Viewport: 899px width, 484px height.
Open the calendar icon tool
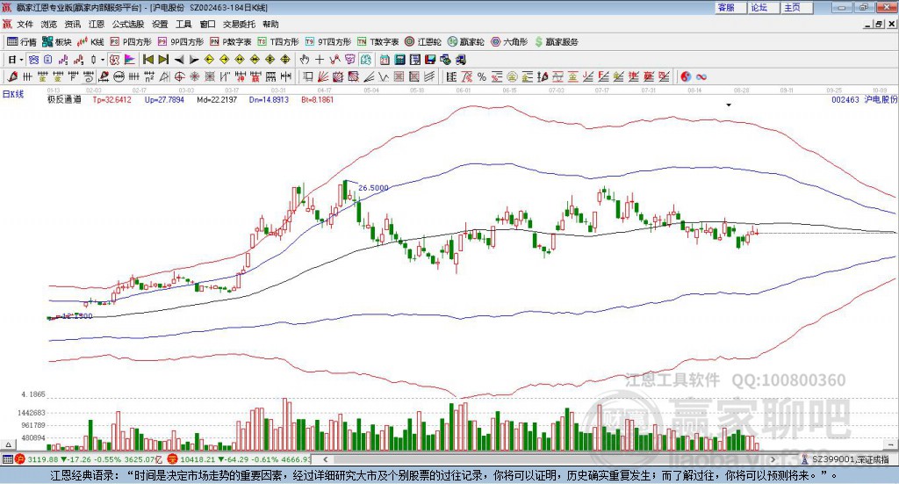[385, 59]
